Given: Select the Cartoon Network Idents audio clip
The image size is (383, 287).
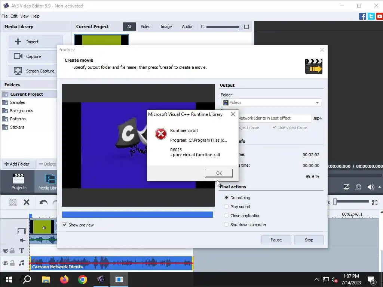Looking at the screenshot, I should tap(111, 263).
